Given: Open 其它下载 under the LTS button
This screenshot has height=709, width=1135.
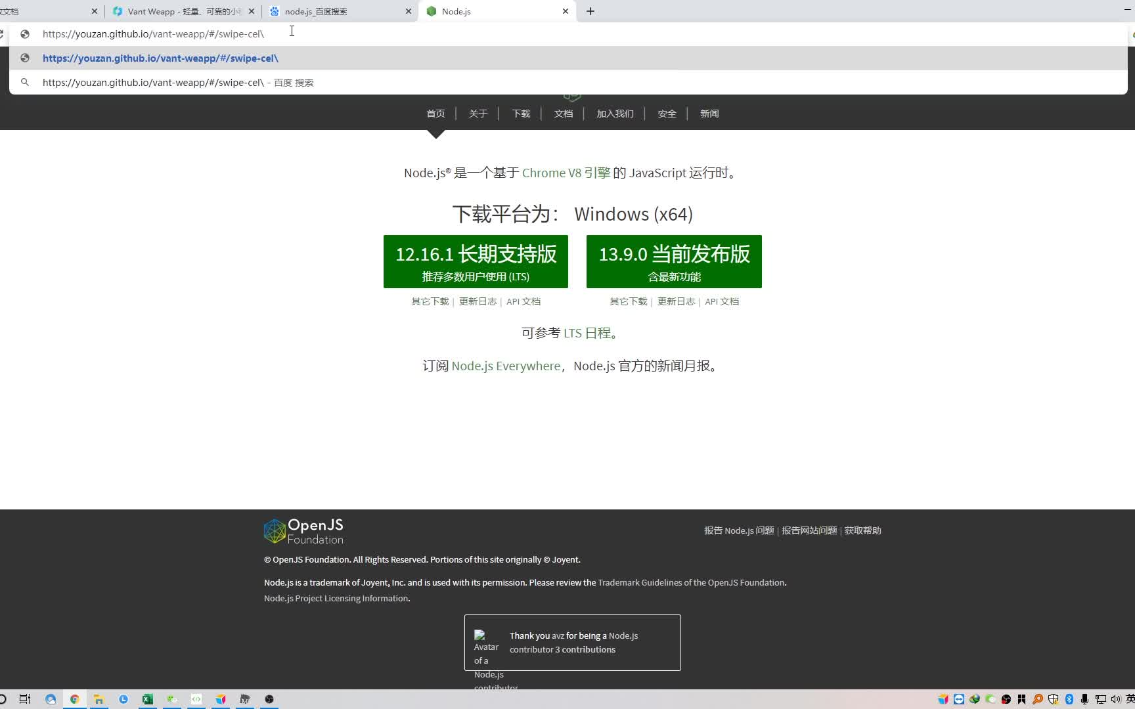Looking at the screenshot, I should [x=430, y=301].
